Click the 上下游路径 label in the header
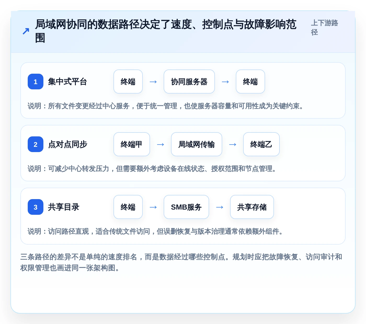 324,27
